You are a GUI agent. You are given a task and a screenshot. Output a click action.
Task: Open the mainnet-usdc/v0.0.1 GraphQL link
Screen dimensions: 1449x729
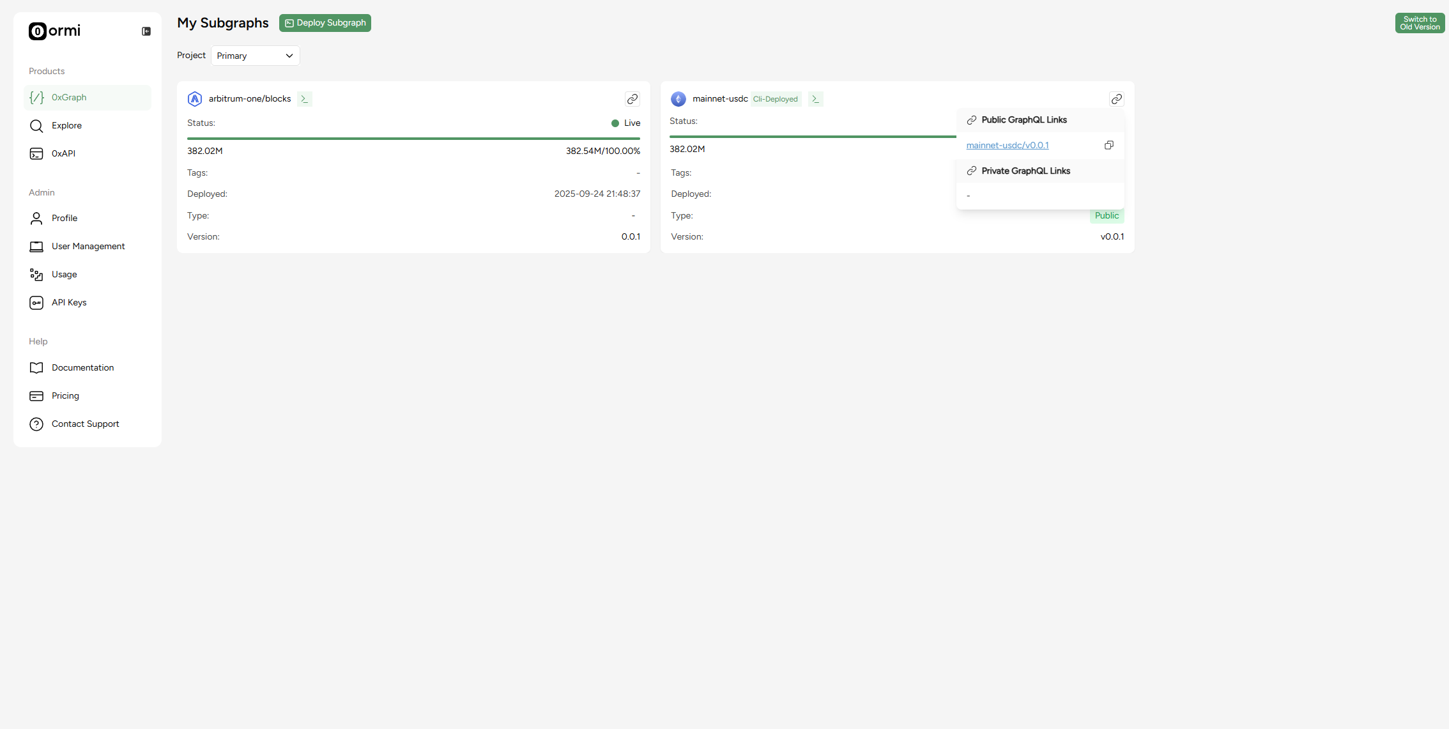pos(1007,146)
